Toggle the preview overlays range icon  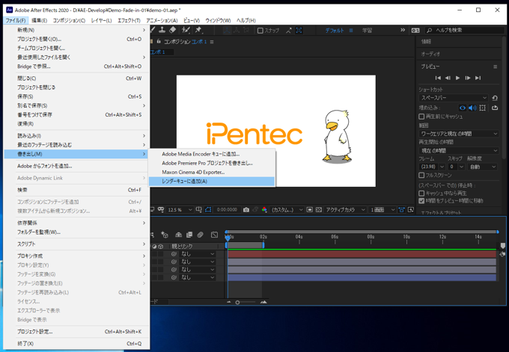[482, 108]
